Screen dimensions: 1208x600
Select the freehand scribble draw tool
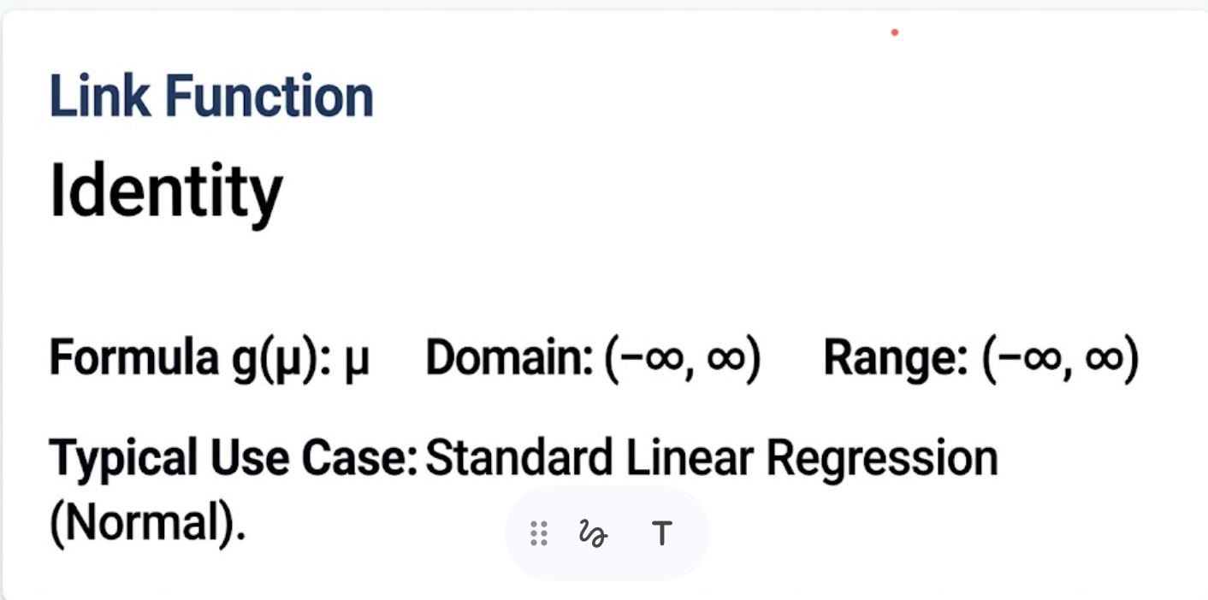coord(593,533)
